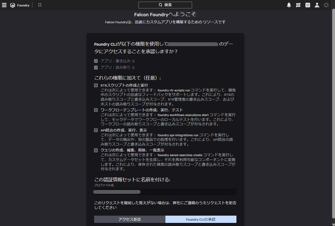Select the code (</>) icon in the header
335x226 pixels.
pyautogui.click(x=307, y=5)
